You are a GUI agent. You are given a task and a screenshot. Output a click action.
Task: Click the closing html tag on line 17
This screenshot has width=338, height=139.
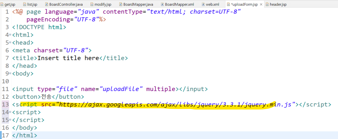[25, 136]
